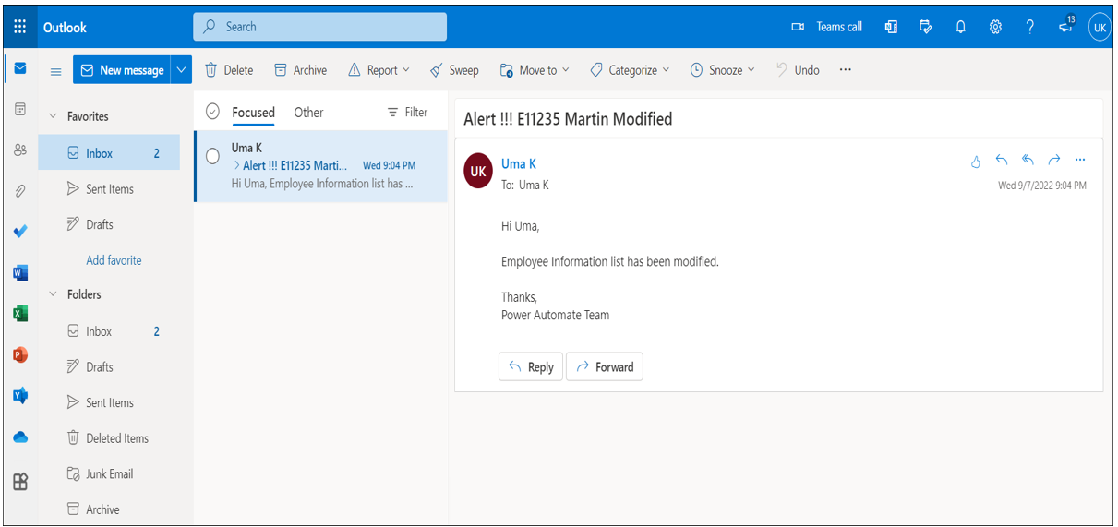Open the Outlook Office apps icon in header
Screen dimensions: 1118x527
pyautogui.click(x=891, y=27)
